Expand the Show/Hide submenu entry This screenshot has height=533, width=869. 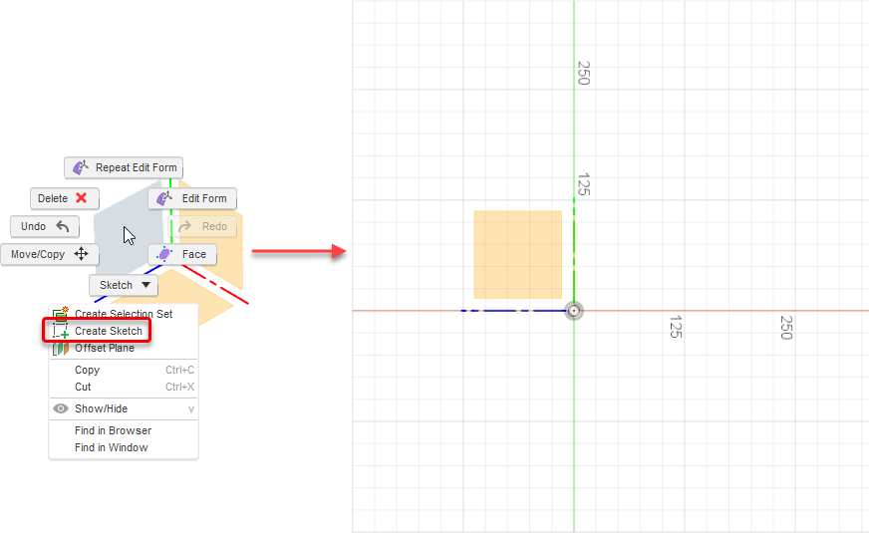tap(124, 408)
